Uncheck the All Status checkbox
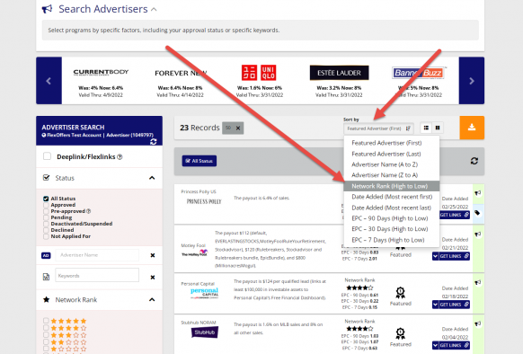523x354 pixels. pos(46,199)
